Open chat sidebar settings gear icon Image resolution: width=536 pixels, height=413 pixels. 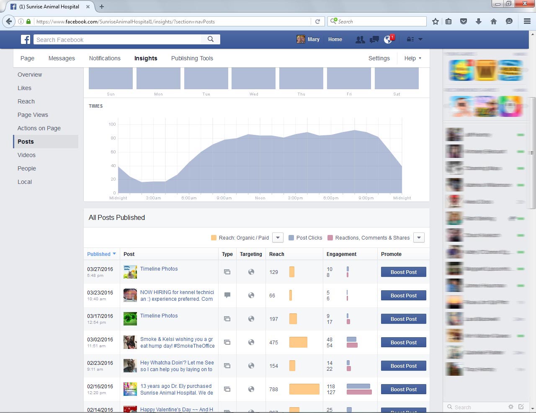pyautogui.click(x=510, y=407)
